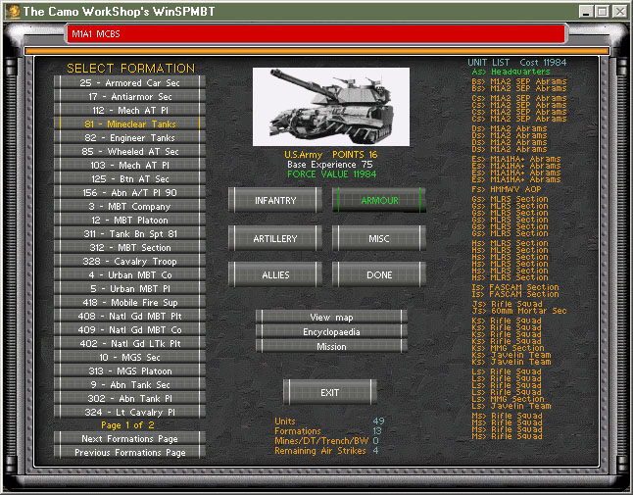Select the J> 60mm Mortar Sec unit
This screenshot has height=495, width=633.
coord(519,311)
